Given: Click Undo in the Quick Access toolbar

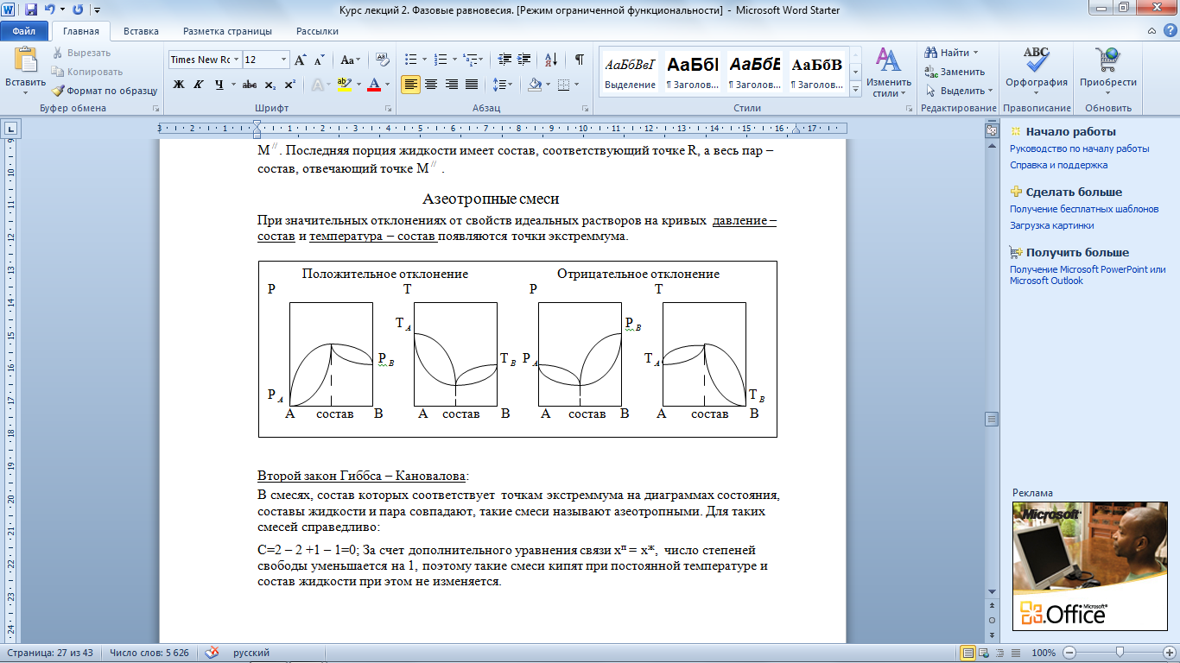Looking at the screenshot, I should click(49, 10).
